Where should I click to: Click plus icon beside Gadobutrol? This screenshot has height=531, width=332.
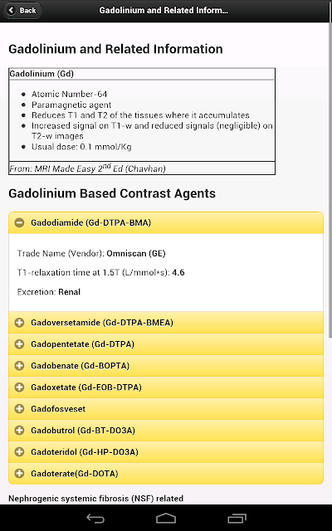pyautogui.click(x=20, y=431)
